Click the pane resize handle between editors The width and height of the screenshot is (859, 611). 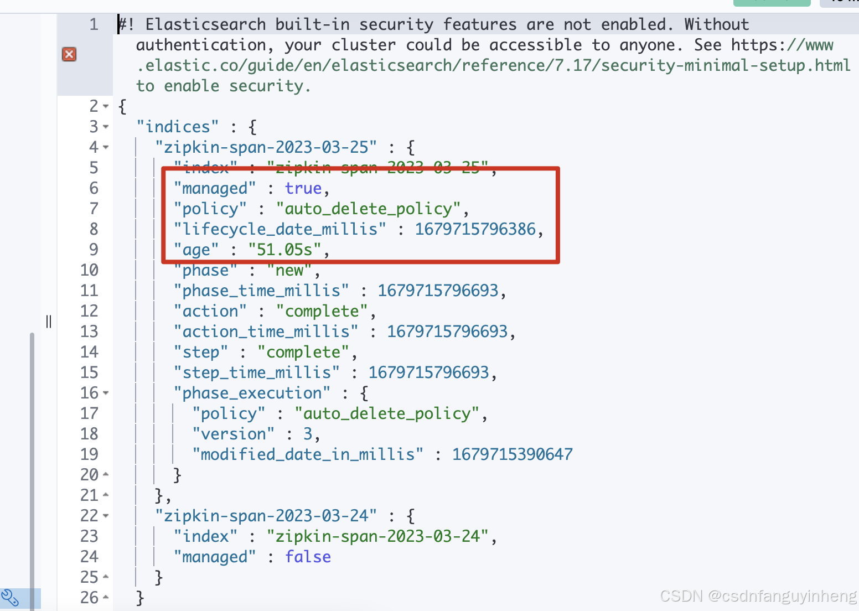coord(49,322)
